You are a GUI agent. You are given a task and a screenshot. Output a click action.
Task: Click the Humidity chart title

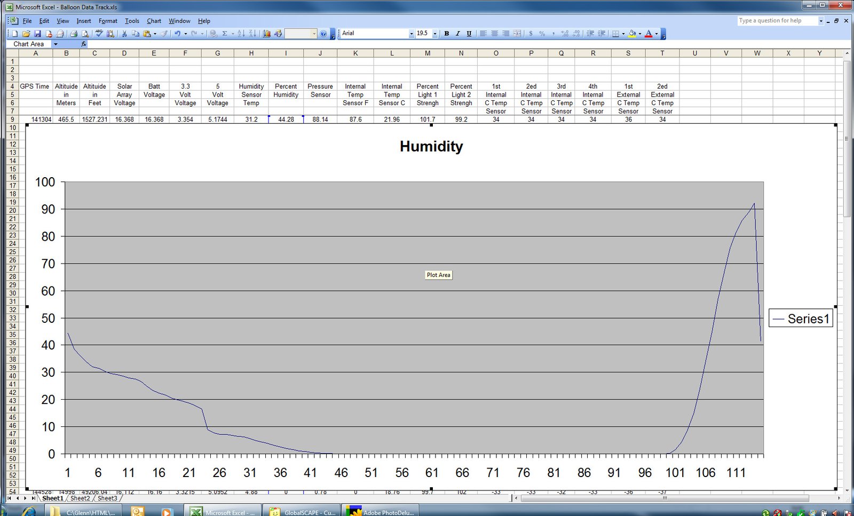point(431,146)
